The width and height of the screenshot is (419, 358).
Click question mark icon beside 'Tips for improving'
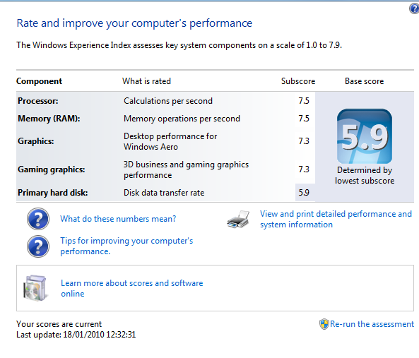[x=38, y=246]
